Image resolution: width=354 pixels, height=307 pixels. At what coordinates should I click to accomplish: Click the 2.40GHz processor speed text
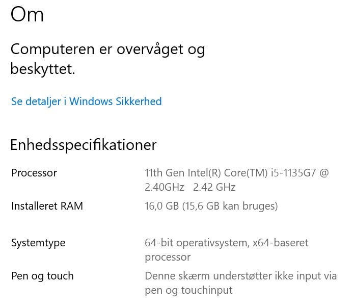(x=165, y=187)
